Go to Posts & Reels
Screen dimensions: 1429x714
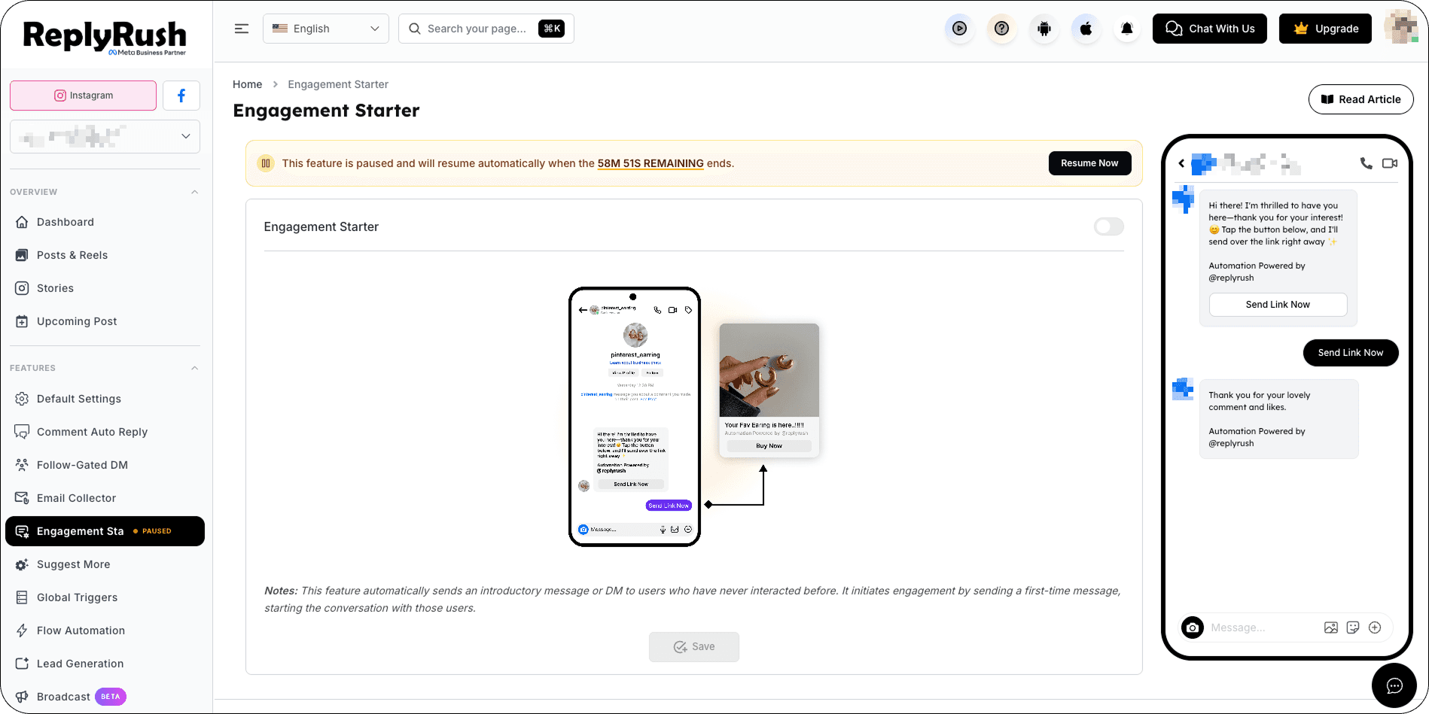[105, 255]
